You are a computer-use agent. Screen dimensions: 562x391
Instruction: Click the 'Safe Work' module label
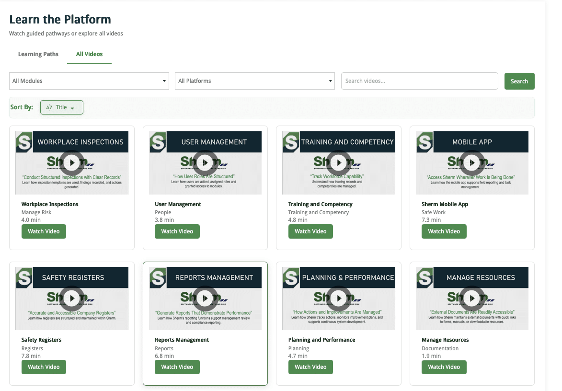[434, 213]
